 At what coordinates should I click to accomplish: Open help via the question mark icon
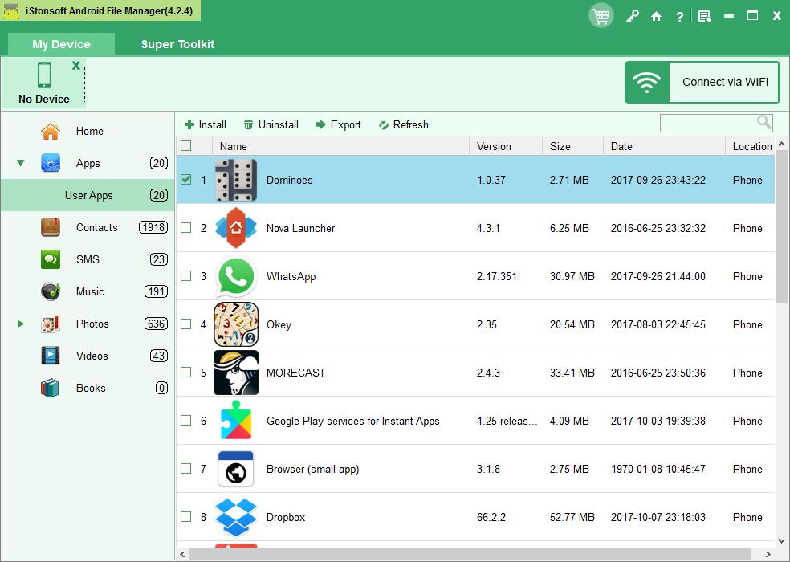679,15
